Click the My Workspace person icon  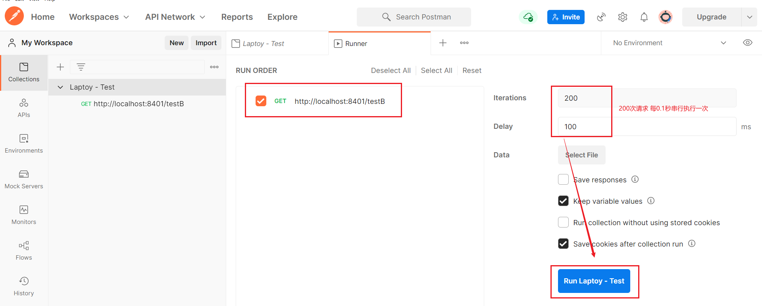tap(12, 43)
